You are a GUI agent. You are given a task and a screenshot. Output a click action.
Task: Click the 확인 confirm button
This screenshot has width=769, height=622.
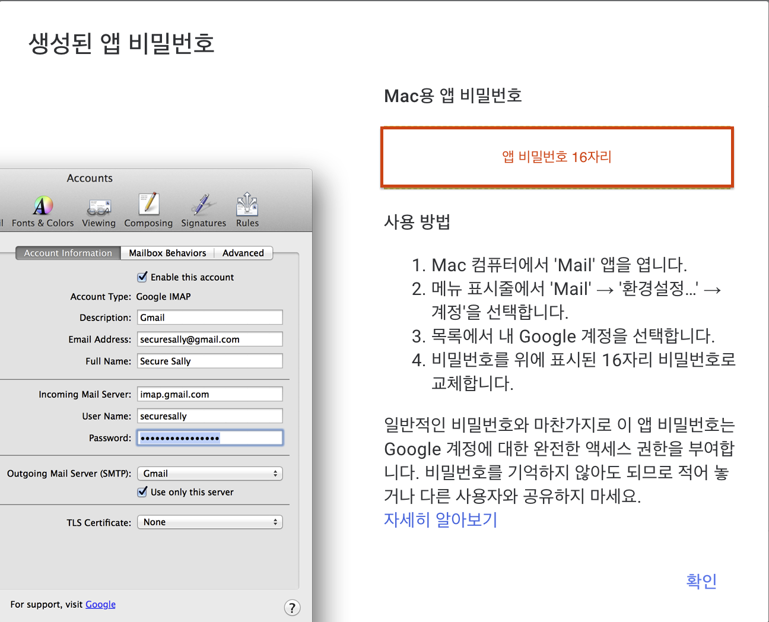pos(701,580)
